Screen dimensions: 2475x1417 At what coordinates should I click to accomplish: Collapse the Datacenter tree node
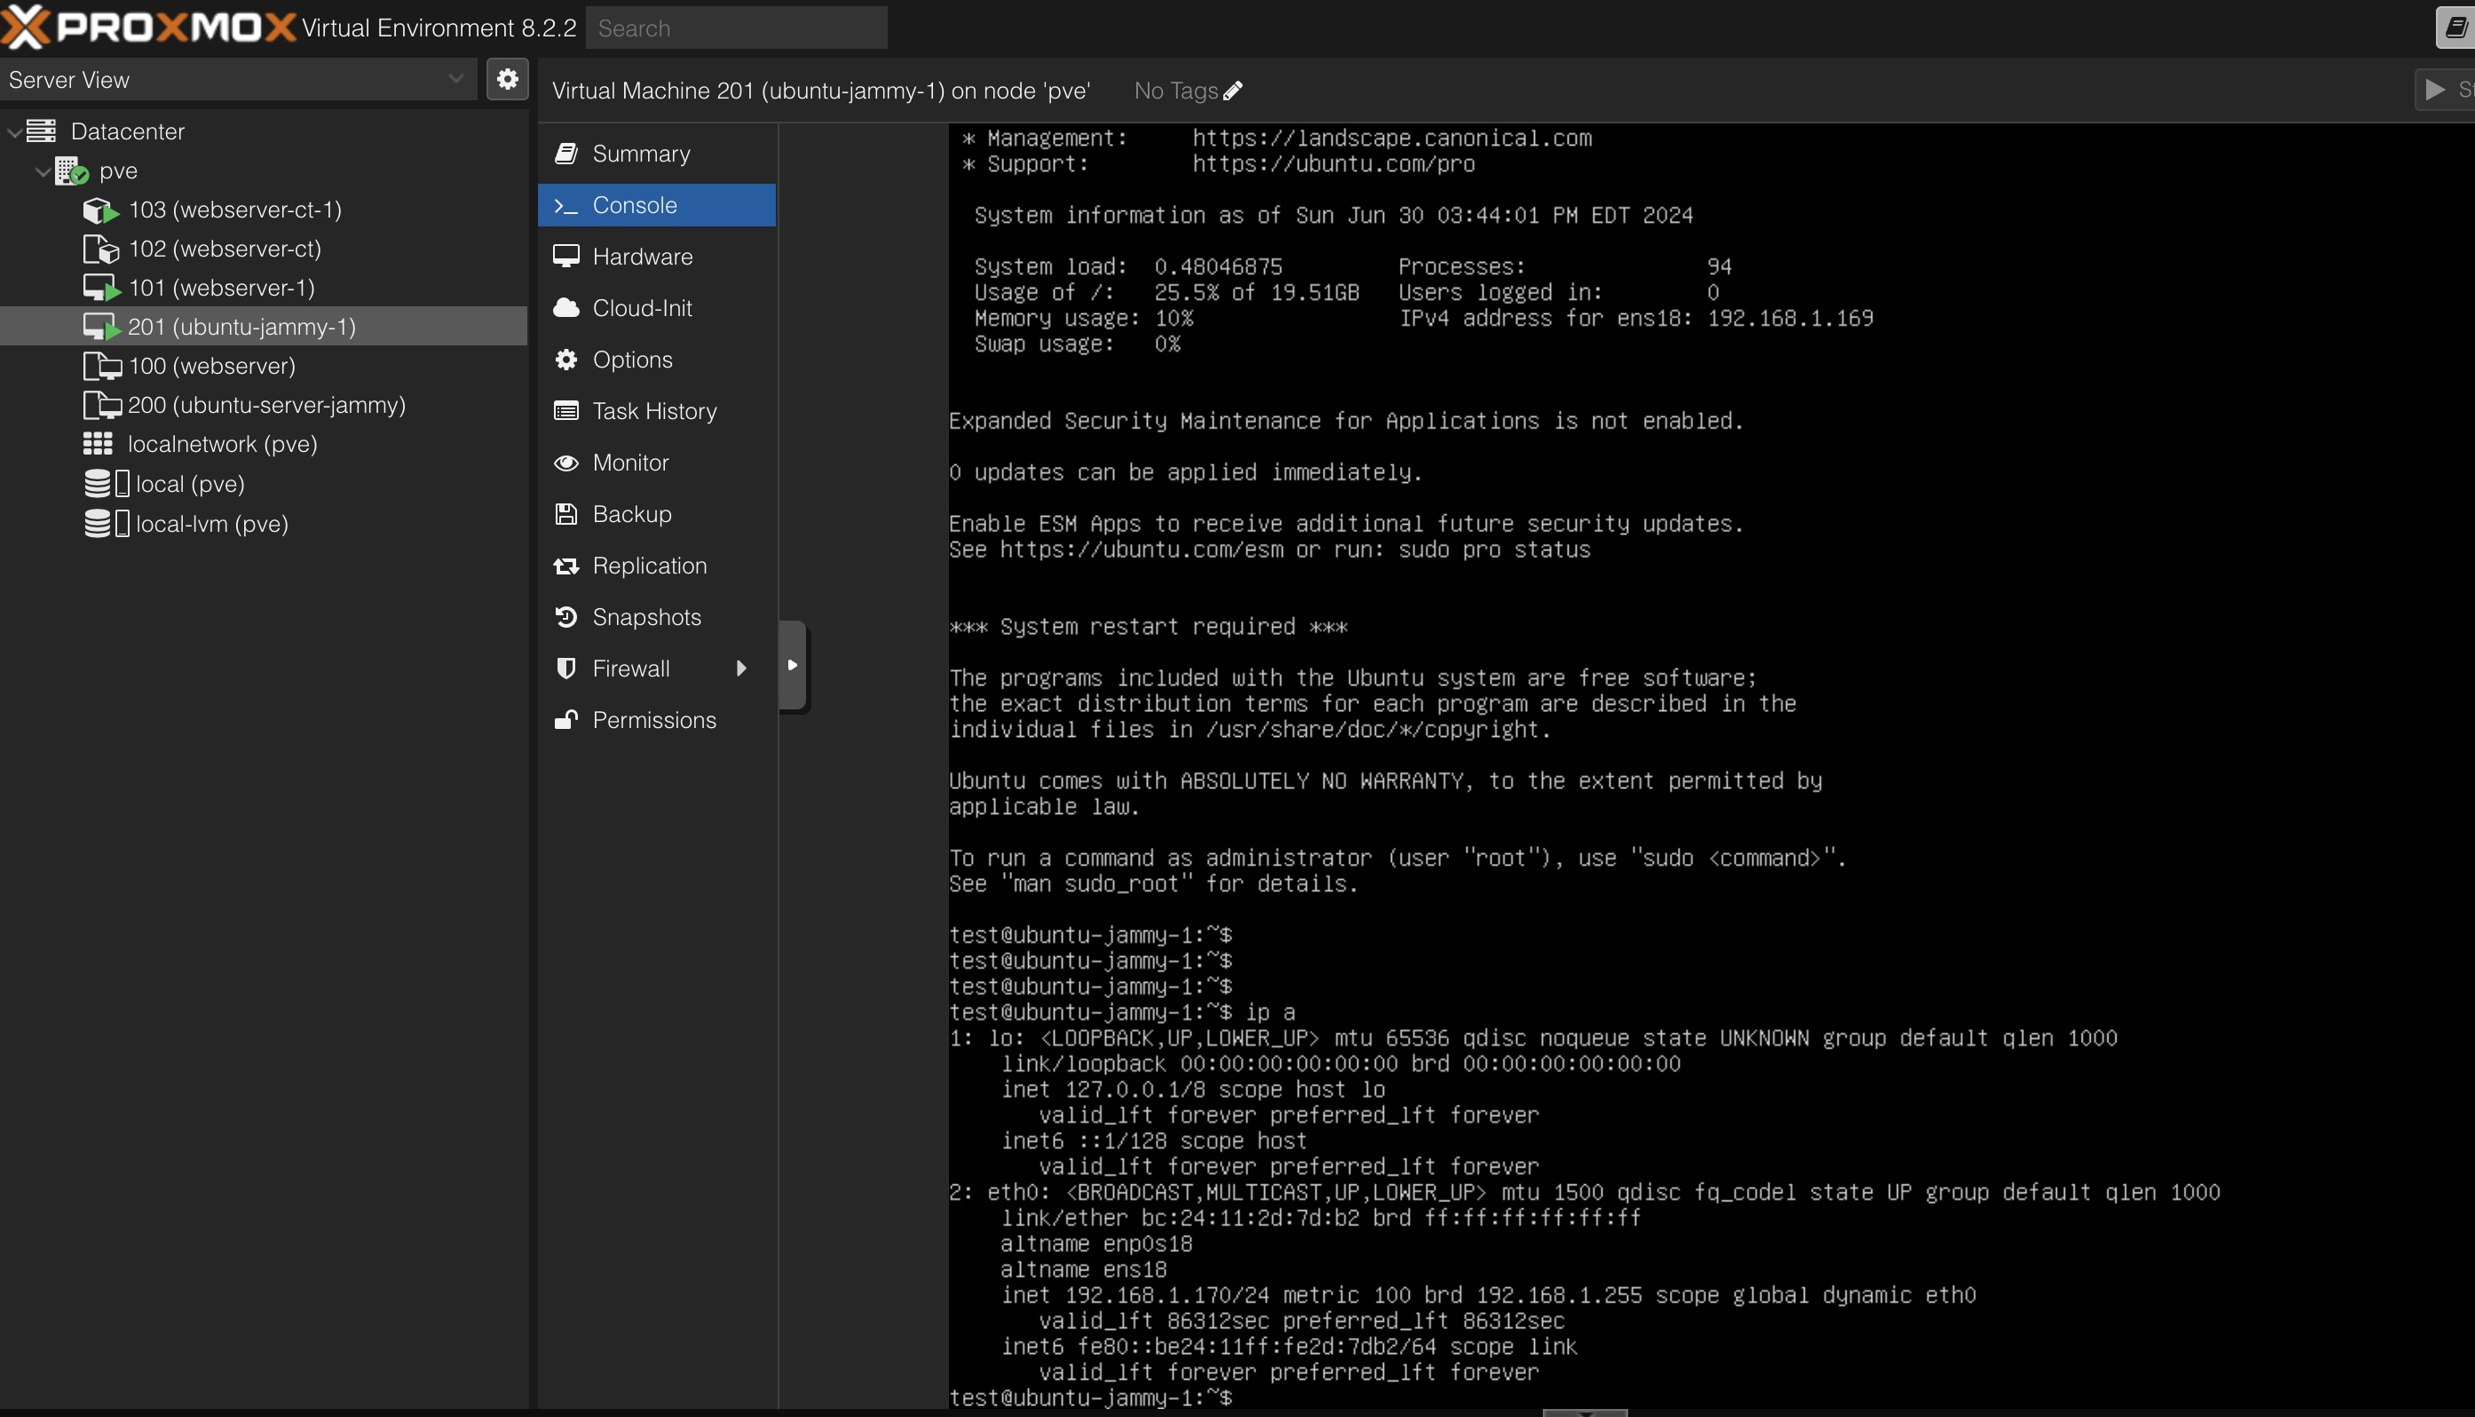pos(13,131)
